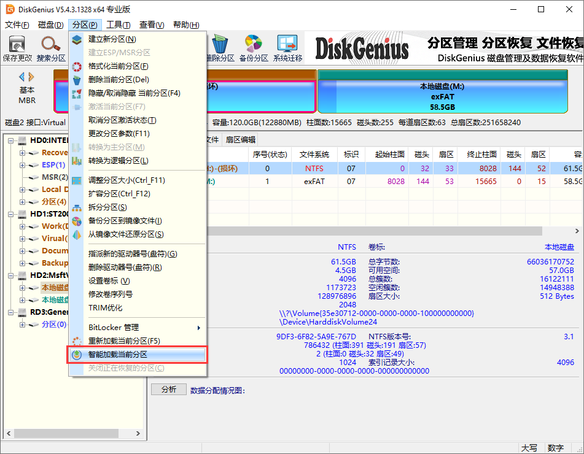This screenshot has height=454, width=584.
Task: Expand the Local Disk partition node under HD0
Action: click(22, 190)
